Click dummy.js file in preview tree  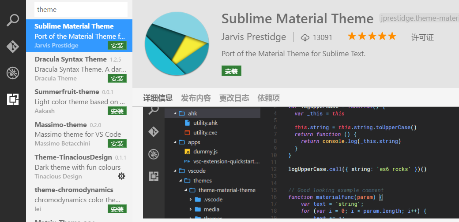(x=205, y=152)
